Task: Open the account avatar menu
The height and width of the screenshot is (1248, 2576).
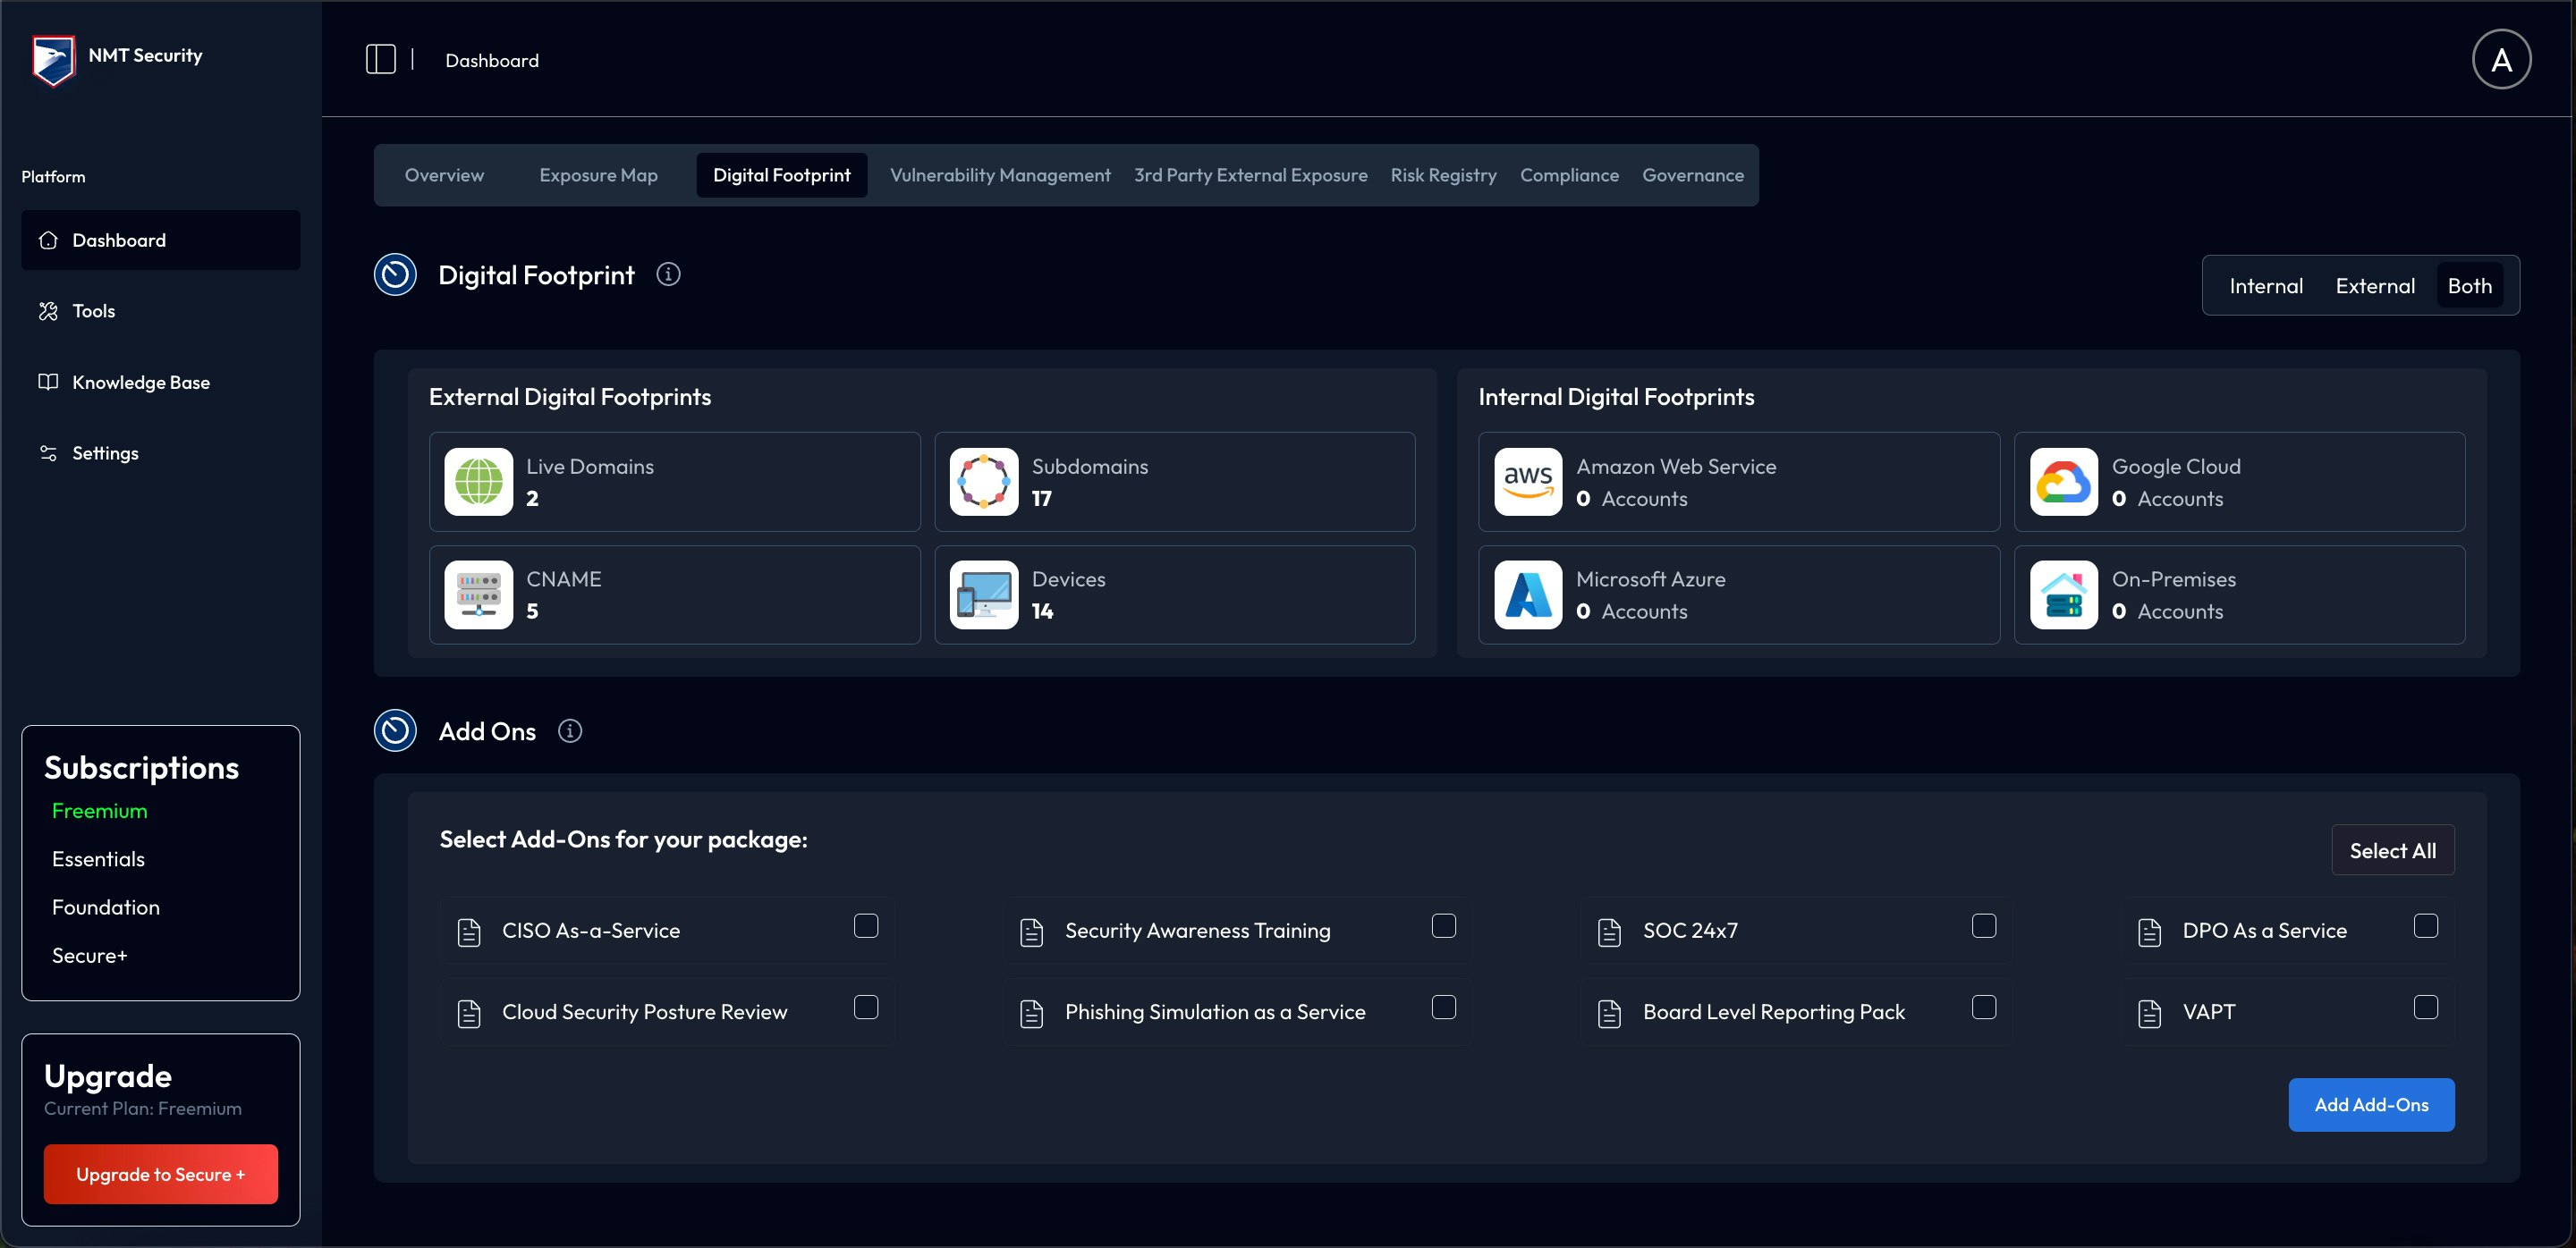Action: pos(2501,59)
